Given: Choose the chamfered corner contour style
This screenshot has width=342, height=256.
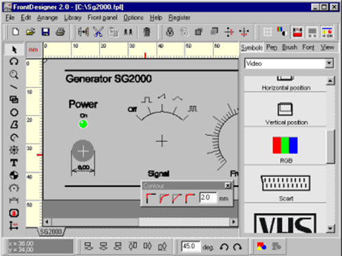Looking at the screenshot, I should click(177, 198).
